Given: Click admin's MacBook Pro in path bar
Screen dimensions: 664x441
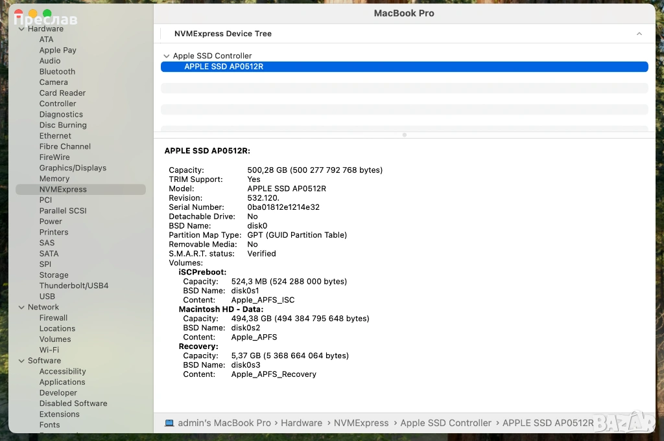Looking at the screenshot, I should pos(224,423).
